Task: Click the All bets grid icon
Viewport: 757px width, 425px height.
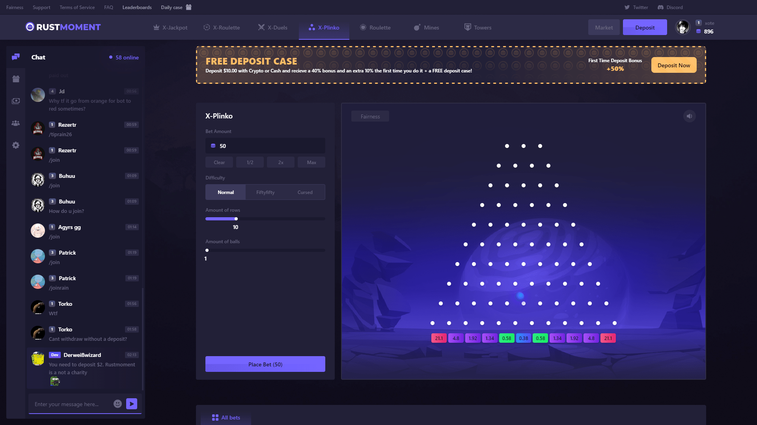Action: pyautogui.click(x=215, y=418)
